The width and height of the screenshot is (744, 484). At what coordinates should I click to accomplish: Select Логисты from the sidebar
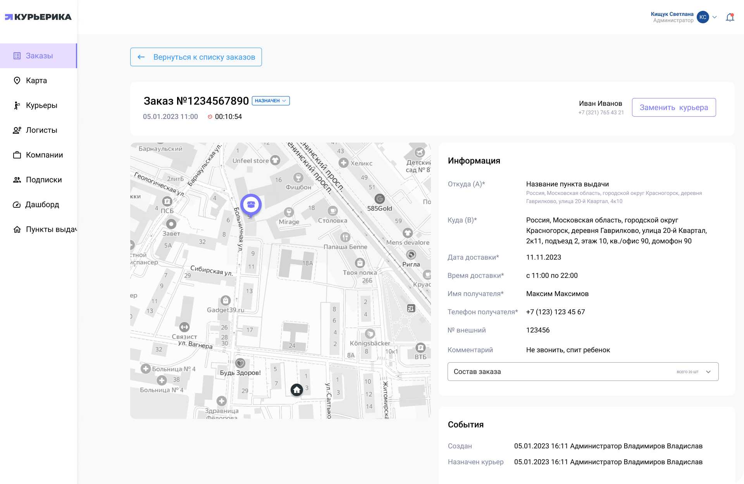coord(41,130)
